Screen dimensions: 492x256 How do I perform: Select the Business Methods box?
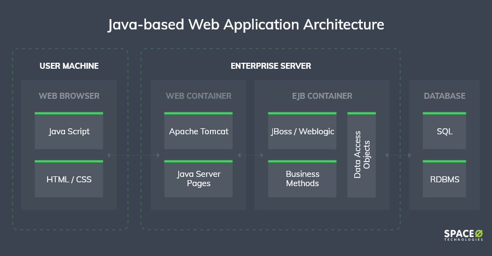pyautogui.click(x=302, y=179)
